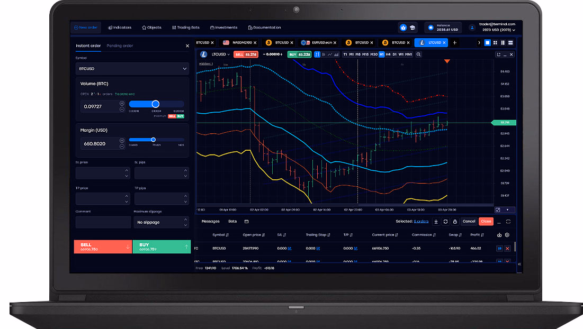Select the vertical split chart layout
The width and height of the screenshot is (583, 329).
click(503, 43)
